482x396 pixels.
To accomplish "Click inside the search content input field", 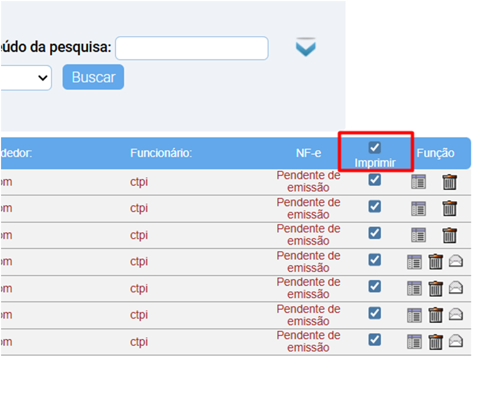I will (x=191, y=48).
